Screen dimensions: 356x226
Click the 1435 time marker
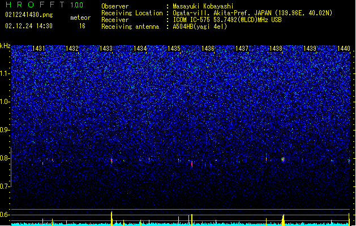[x=174, y=49]
